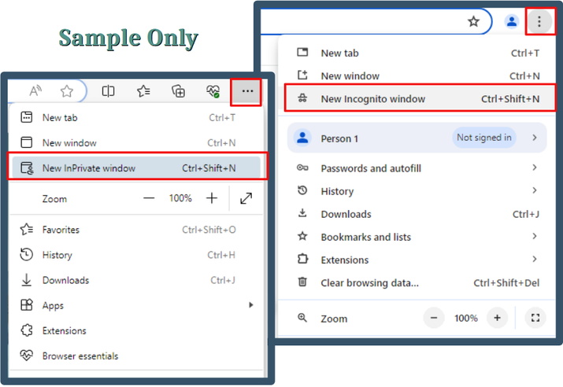Expand Person 1 submenu chevron

(x=535, y=138)
